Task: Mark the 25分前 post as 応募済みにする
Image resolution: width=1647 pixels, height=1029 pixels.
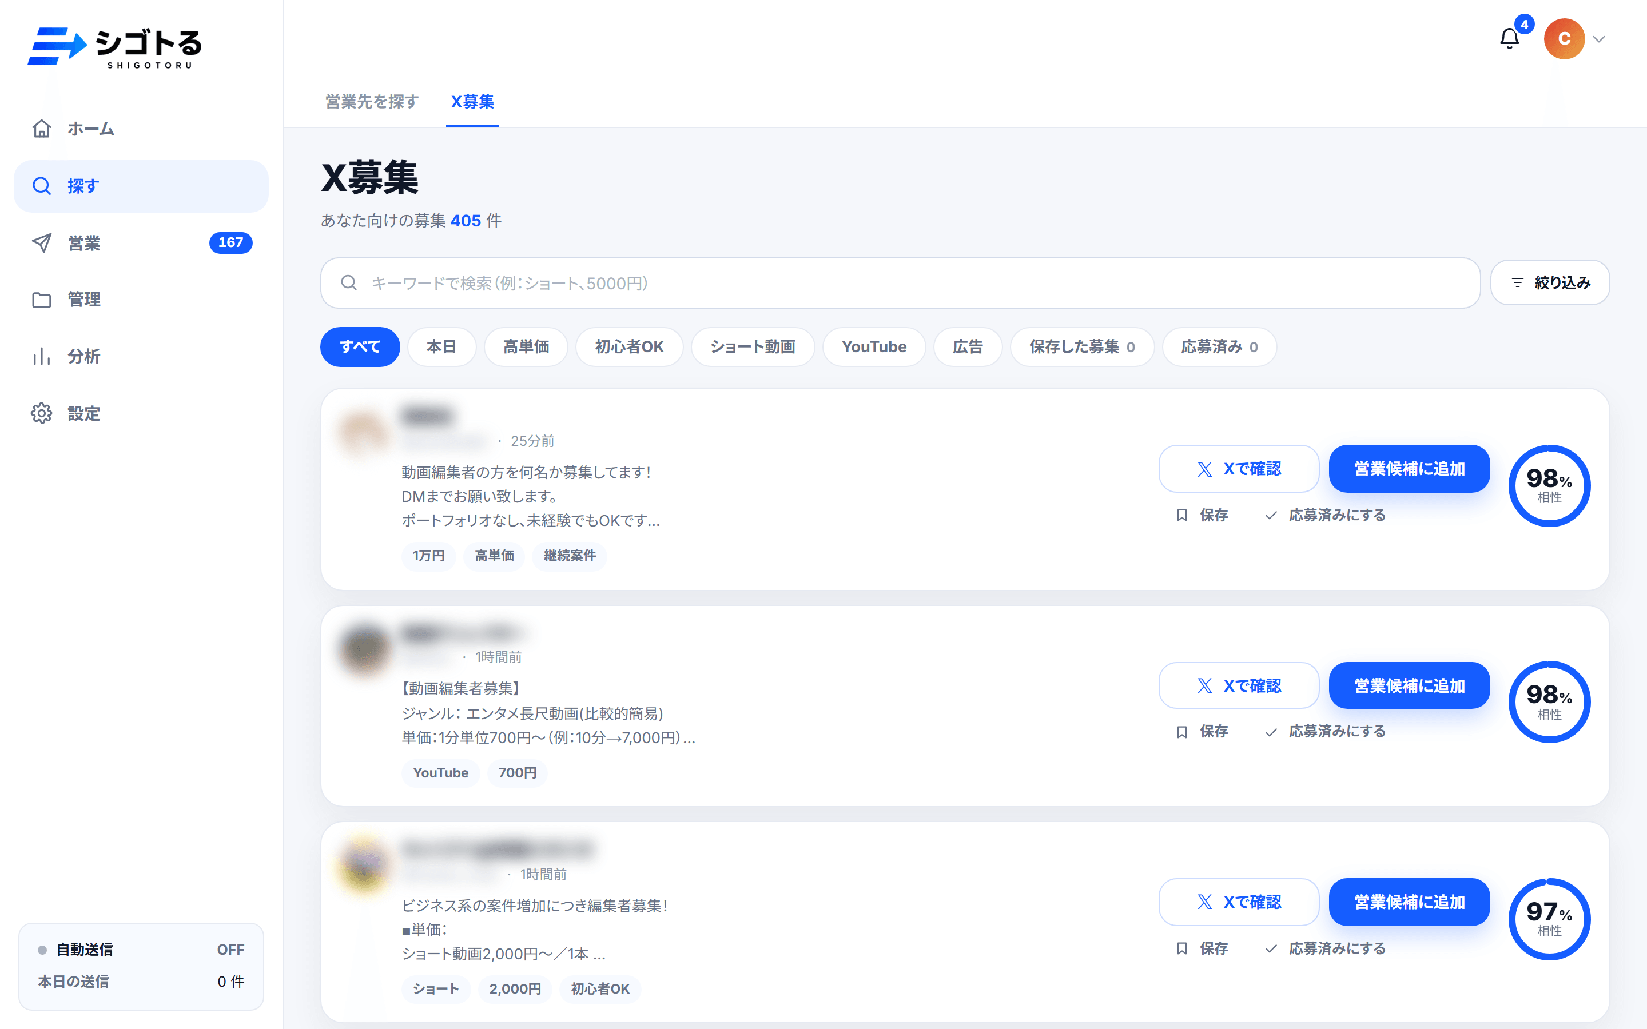Action: (x=1325, y=515)
